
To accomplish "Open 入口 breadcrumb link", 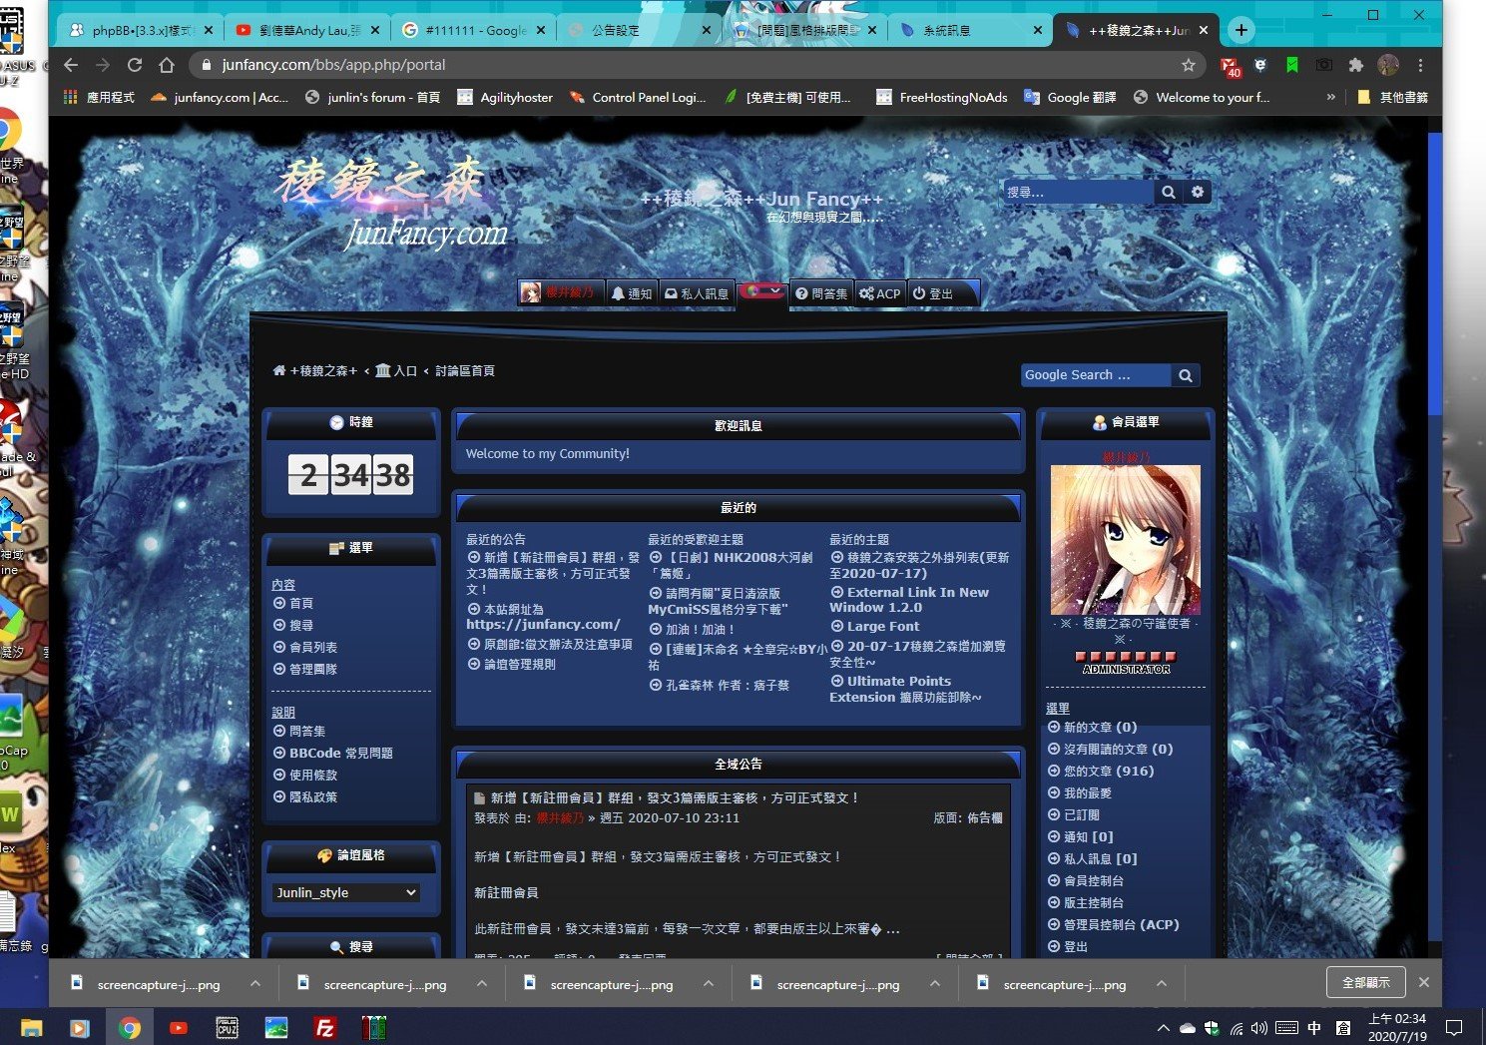I will [396, 371].
